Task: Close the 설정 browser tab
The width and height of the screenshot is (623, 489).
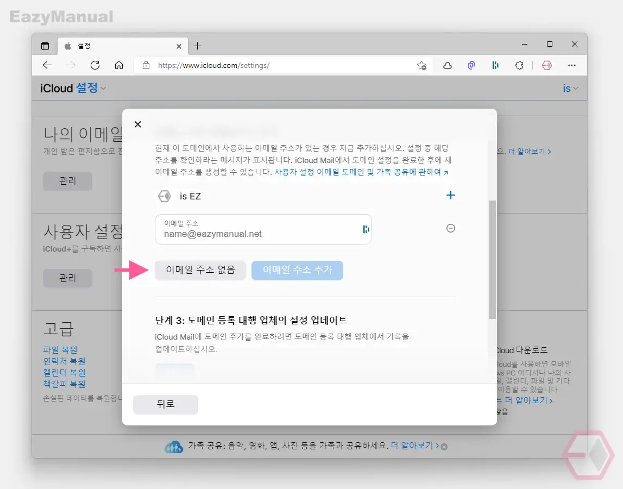Action: coord(179,47)
